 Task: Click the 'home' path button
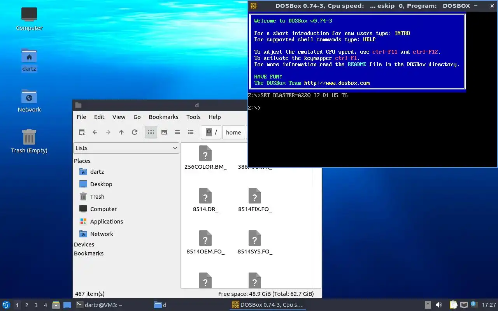coord(233,132)
